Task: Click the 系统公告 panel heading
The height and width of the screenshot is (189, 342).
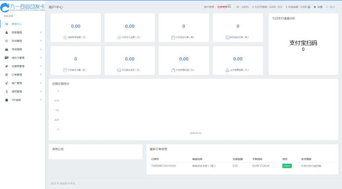Action: point(58,149)
